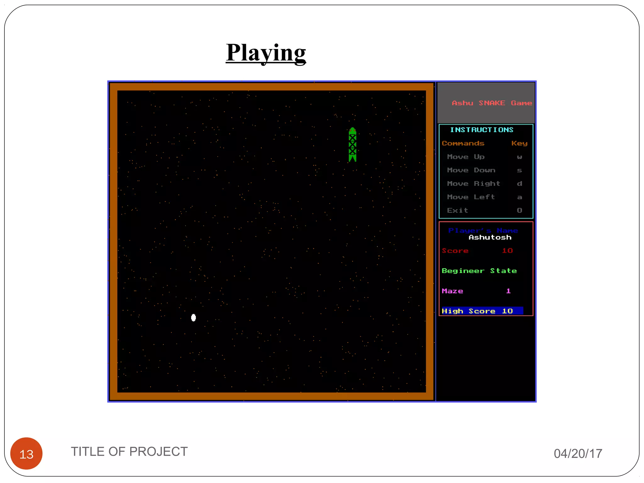Click the blue High Score bar

click(482, 311)
